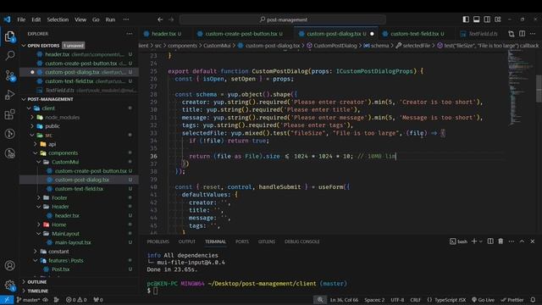Open Post.tsx in the file tree
Image resolution: width=542 pixels, height=305 pixels.
click(60, 269)
